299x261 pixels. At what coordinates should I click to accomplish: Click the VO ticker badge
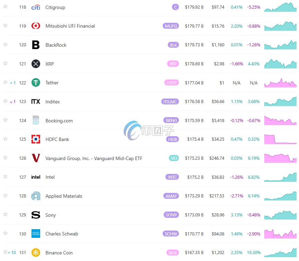[x=174, y=158]
